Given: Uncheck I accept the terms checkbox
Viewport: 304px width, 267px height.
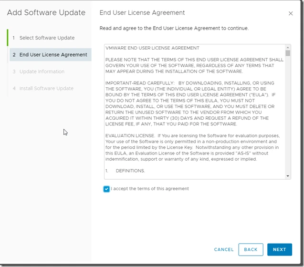Looking at the screenshot, I should click(106, 189).
